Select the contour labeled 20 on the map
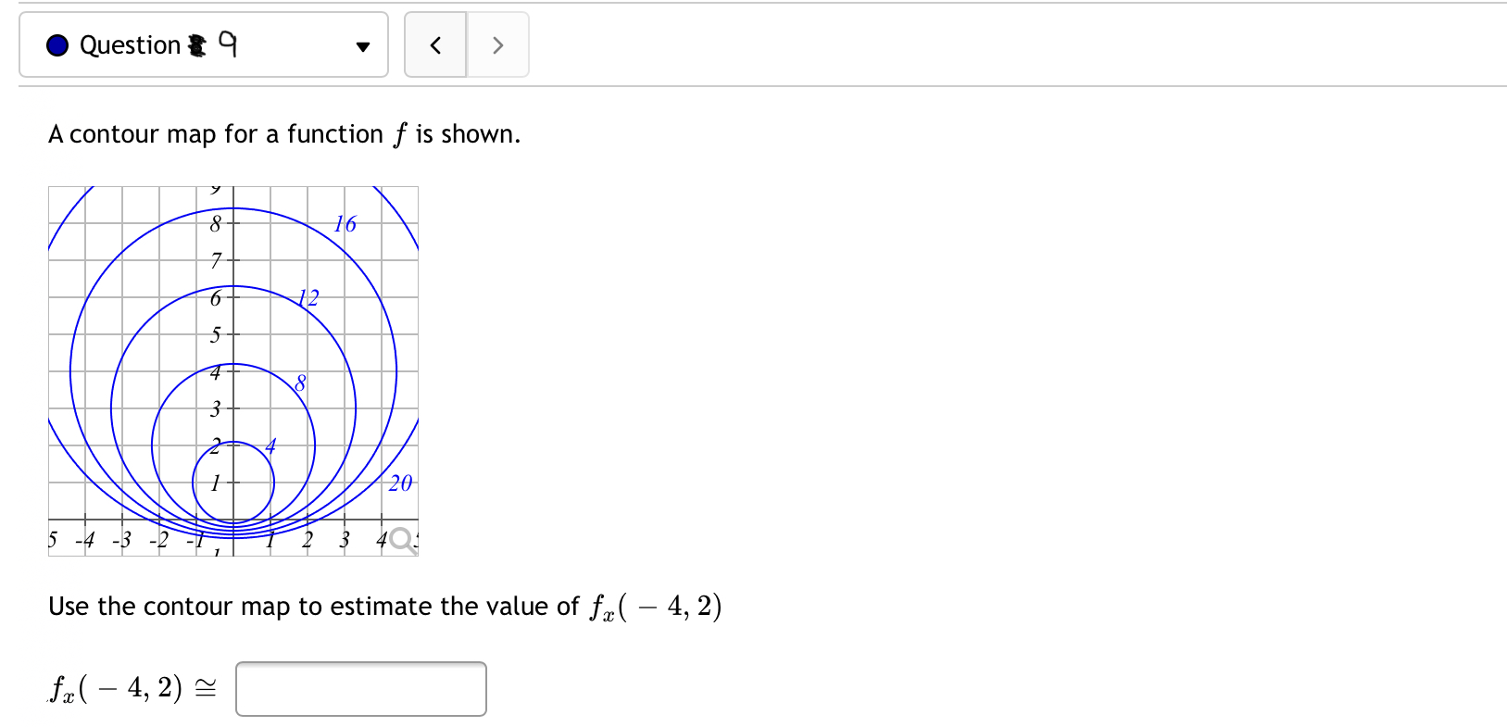Image resolution: width=1507 pixels, height=727 pixels. click(x=400, y=483)
